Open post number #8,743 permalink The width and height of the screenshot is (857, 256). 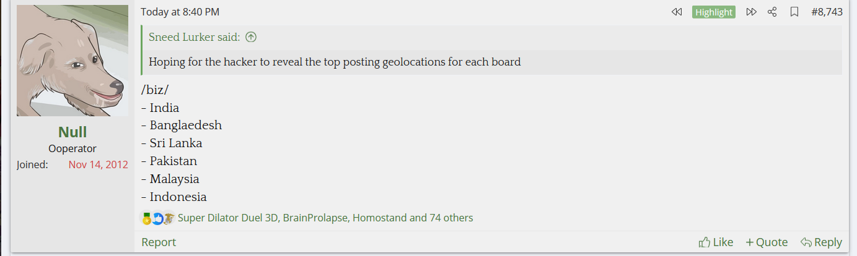(x=827, y=12)
